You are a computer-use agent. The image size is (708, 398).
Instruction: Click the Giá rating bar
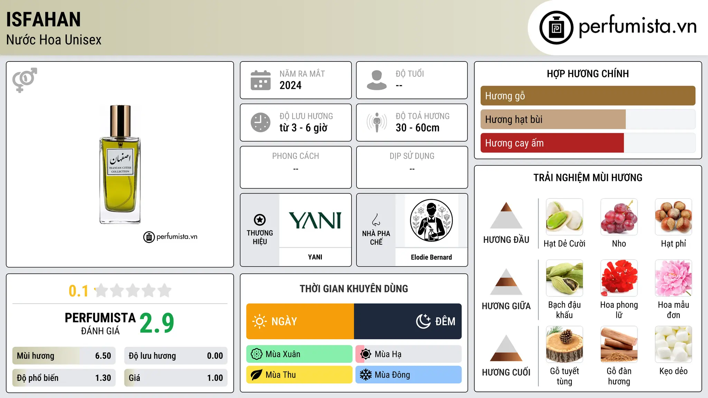coord(176,378)
